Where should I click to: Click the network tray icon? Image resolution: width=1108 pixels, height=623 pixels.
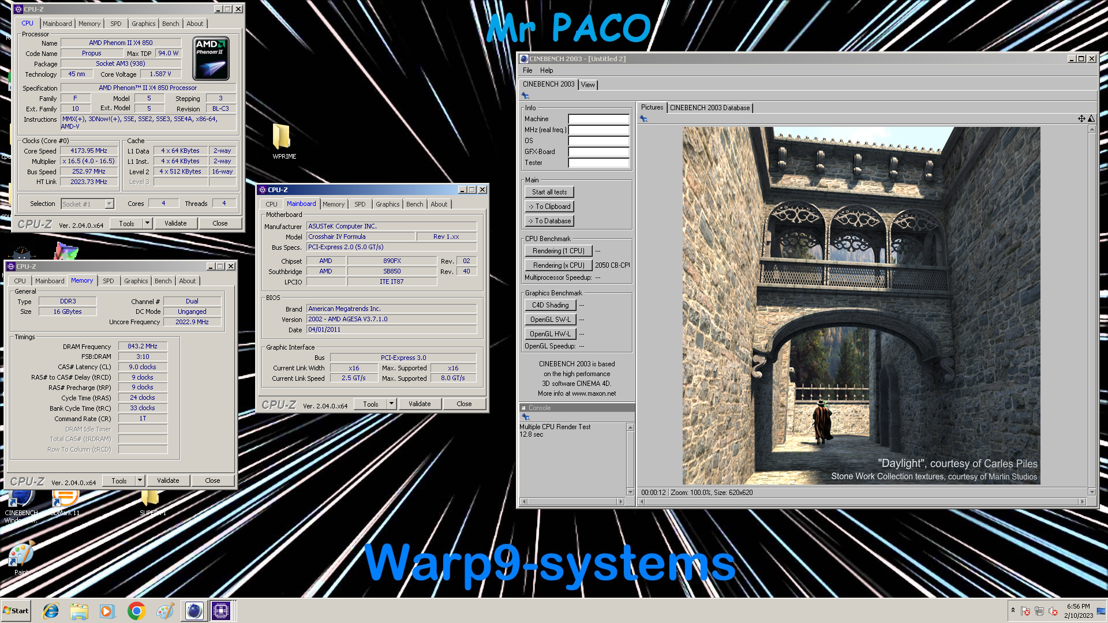pos(1039,611)
